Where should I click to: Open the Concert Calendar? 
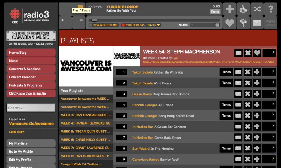click(x=31, y=77)
